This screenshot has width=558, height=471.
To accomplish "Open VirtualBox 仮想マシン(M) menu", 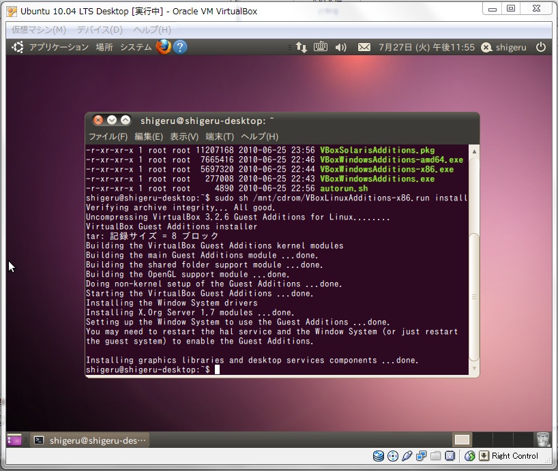I will [x=39, y=29].
